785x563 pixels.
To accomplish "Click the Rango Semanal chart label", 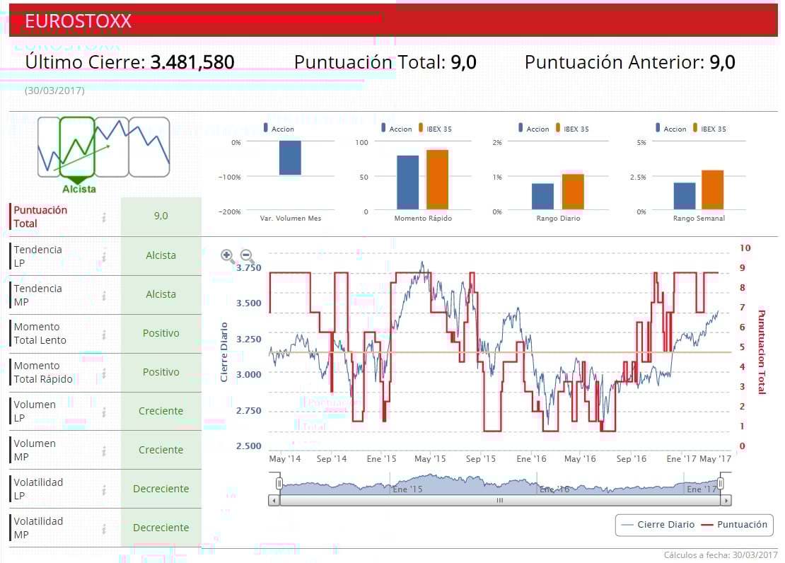I will tap(699, 219).
